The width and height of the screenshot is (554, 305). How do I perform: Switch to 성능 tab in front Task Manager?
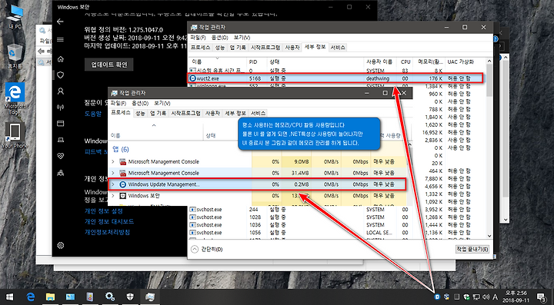click(140, 113)
